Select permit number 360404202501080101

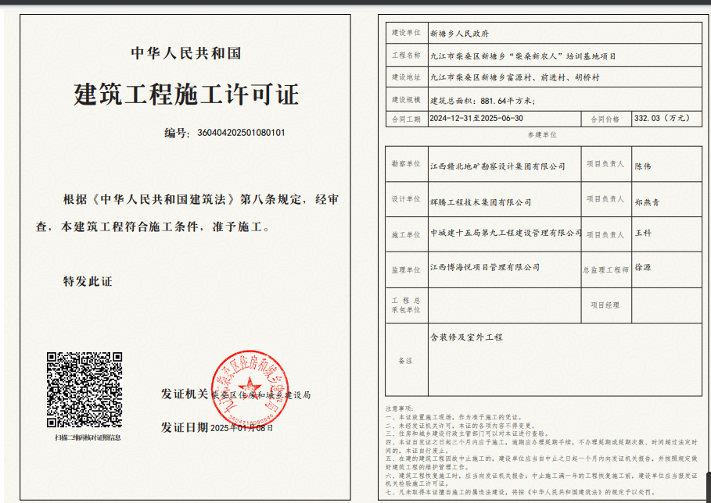[241, 133]
